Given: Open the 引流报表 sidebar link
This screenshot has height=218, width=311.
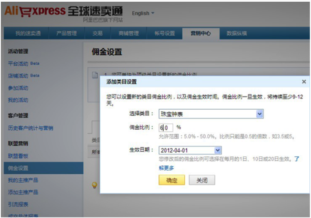Looking at the screenshot, I should [18, 204].
